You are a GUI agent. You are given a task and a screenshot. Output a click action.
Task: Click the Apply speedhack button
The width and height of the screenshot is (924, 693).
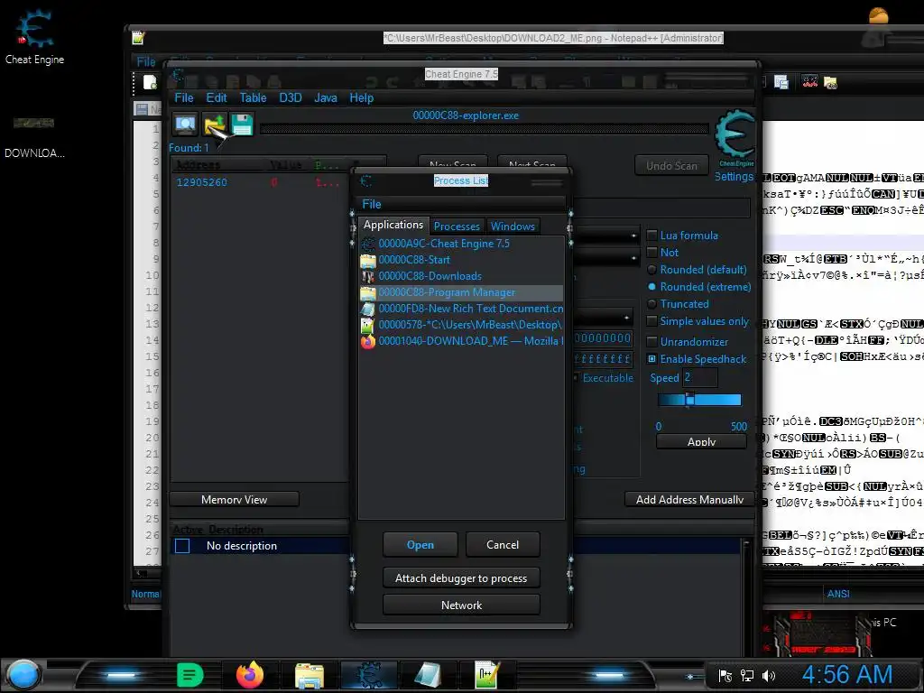pyautogui.click(x=701, y=441)
